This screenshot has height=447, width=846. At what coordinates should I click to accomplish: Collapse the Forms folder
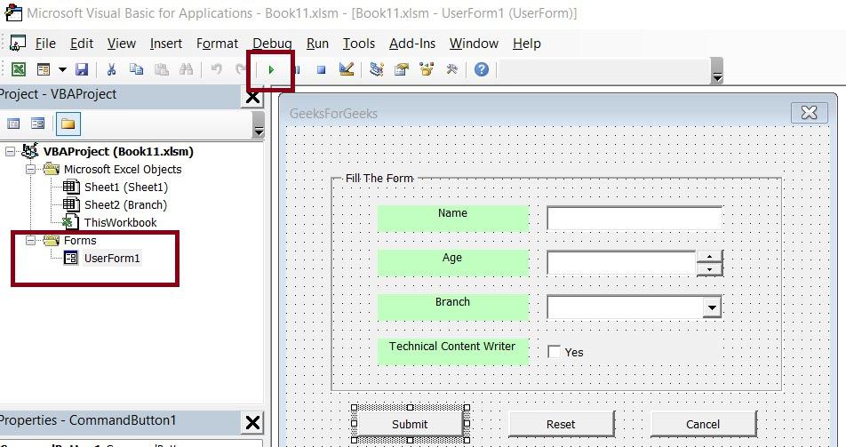tap(31, 240)
